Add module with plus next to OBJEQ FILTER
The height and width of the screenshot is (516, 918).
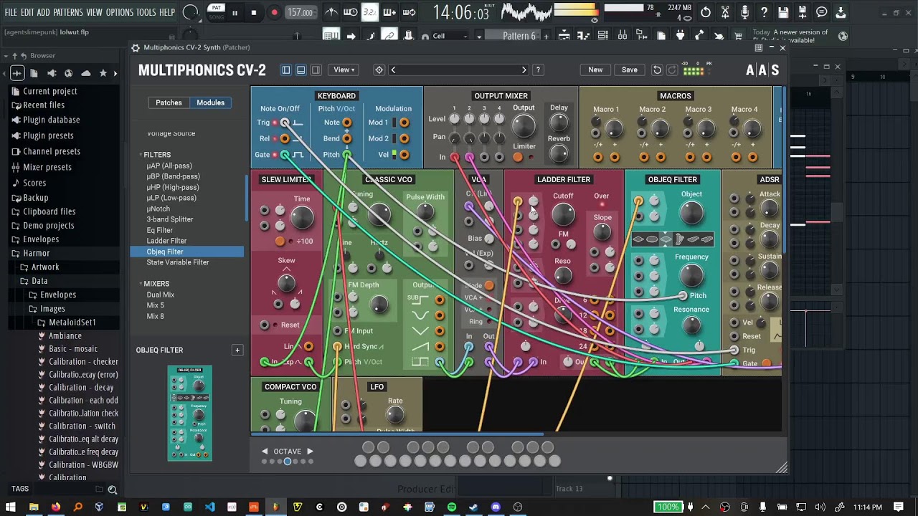pyautogui.click(x=237, y=350)
